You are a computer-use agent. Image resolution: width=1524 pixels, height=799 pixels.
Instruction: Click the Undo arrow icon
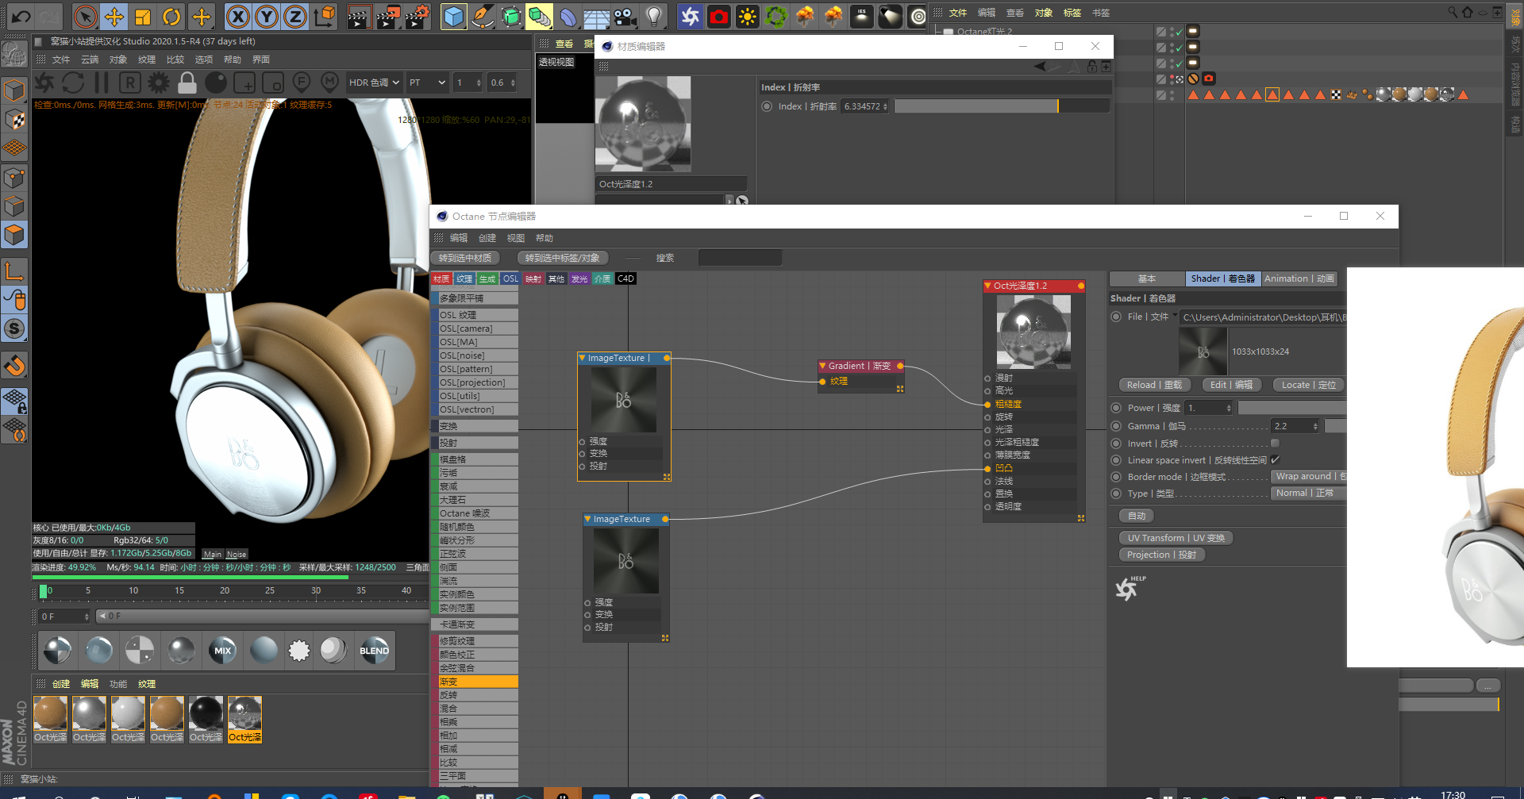(x=21, y=17)
